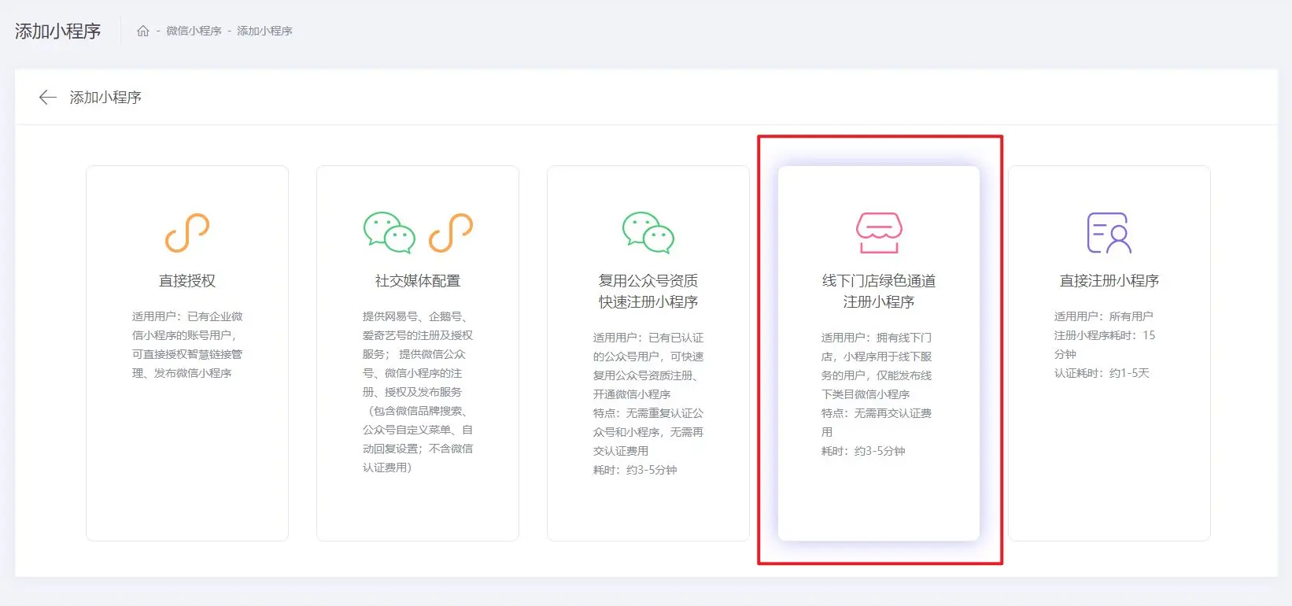Click the pink storefront icon for 线下门店

(x=878, y=233)
